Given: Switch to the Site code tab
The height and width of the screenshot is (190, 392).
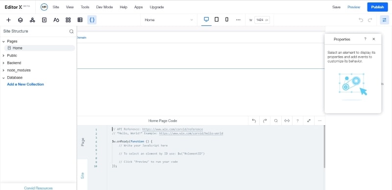Looking at the screenshot, I should (x=82, y=175).
